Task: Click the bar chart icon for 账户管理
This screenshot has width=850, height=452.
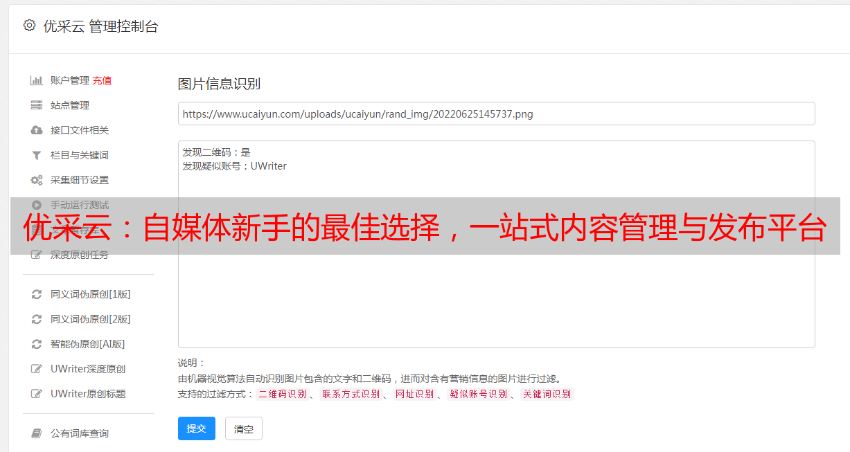Action: point(37,80)
